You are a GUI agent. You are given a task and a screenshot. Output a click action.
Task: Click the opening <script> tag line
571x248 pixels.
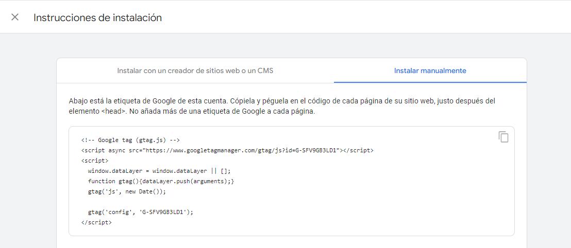pyautogui.click(x=94, y=160)
